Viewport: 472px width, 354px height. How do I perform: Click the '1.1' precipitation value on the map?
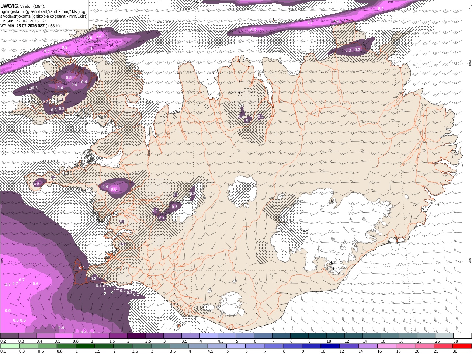click(x=90, y=49)
